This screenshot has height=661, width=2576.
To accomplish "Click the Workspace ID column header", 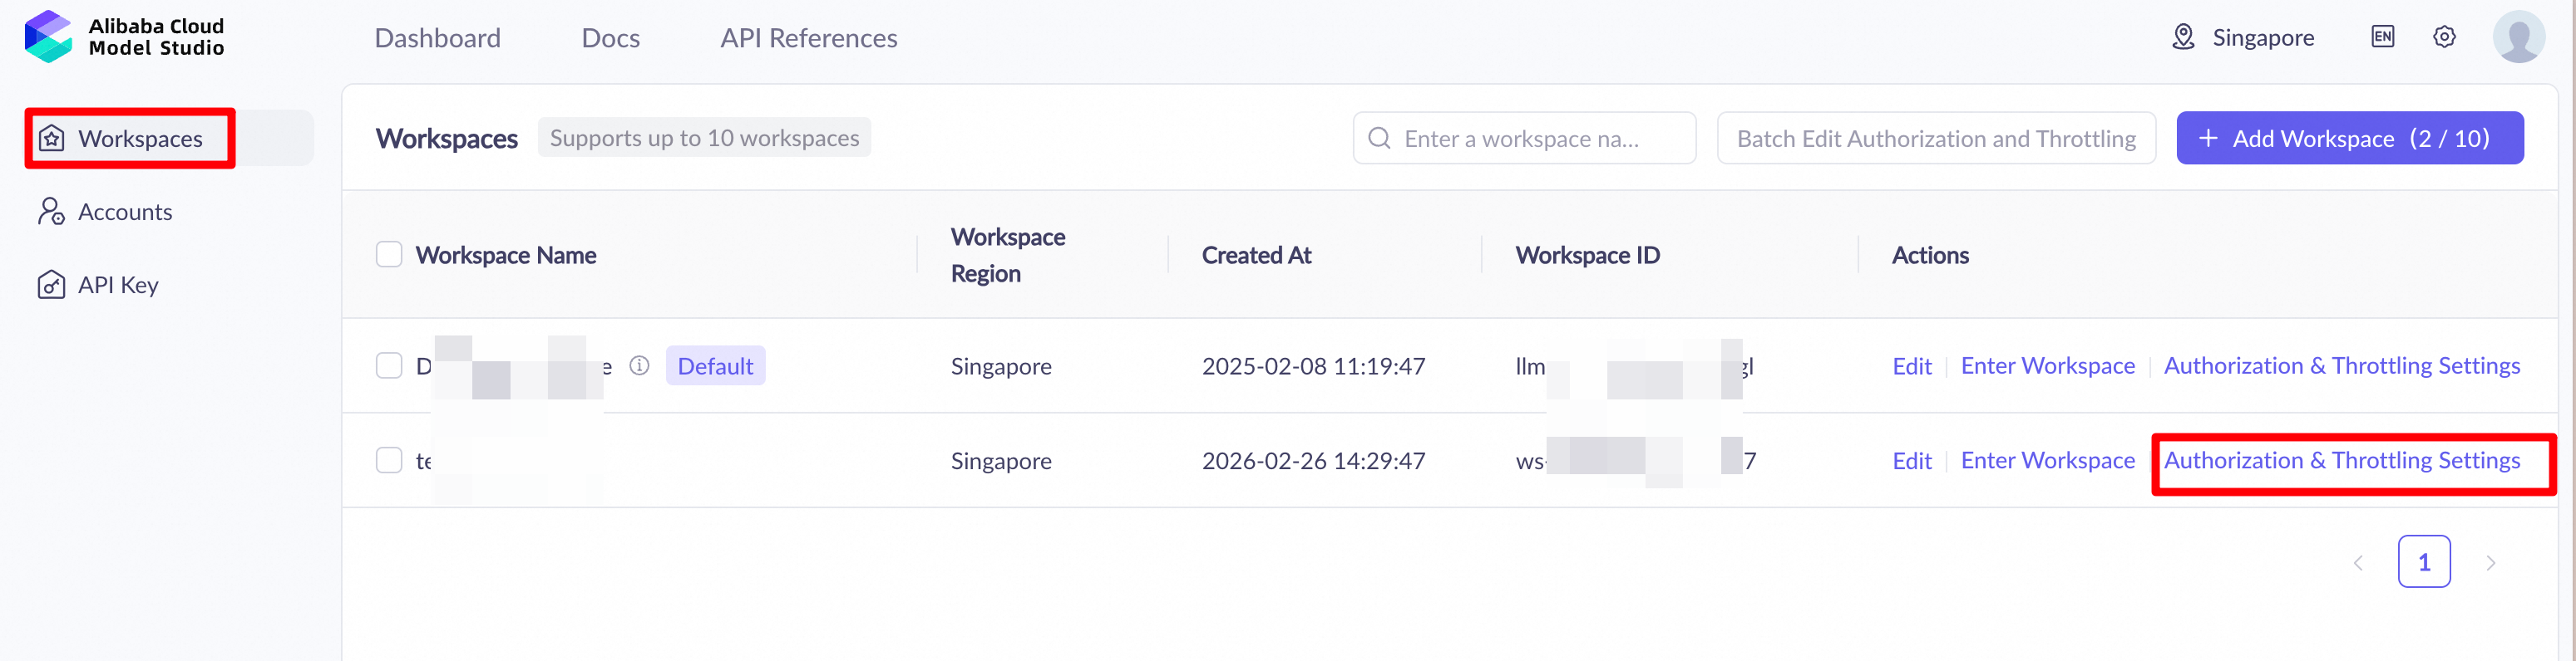I will 1587,255.
